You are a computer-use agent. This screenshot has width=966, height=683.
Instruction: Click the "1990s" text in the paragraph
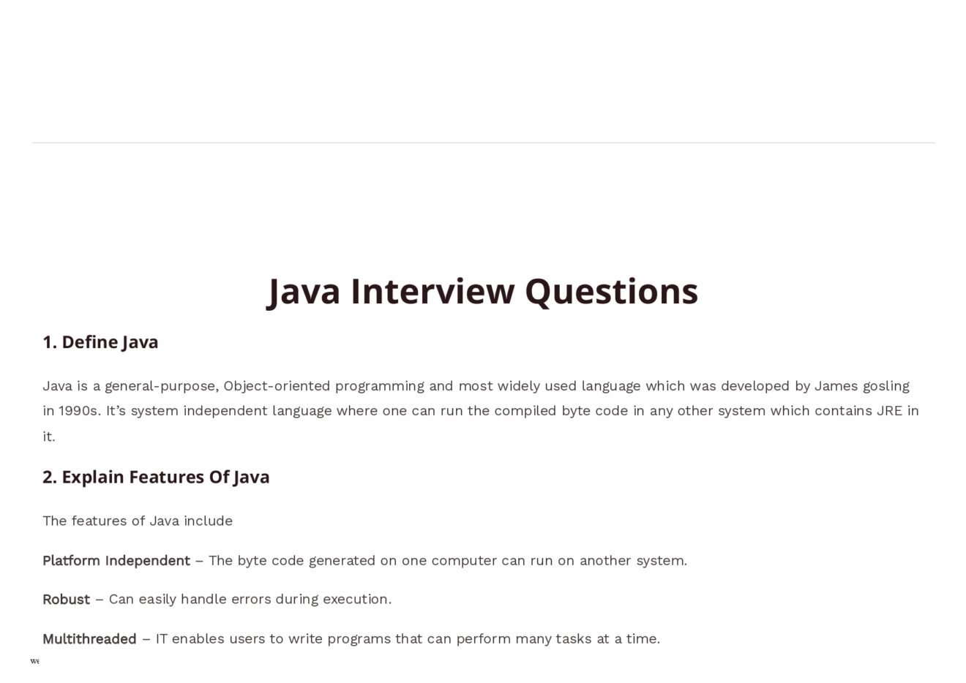point(79,410)
